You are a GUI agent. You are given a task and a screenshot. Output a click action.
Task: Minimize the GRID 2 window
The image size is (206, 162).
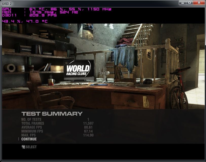[x=182, y=3]
